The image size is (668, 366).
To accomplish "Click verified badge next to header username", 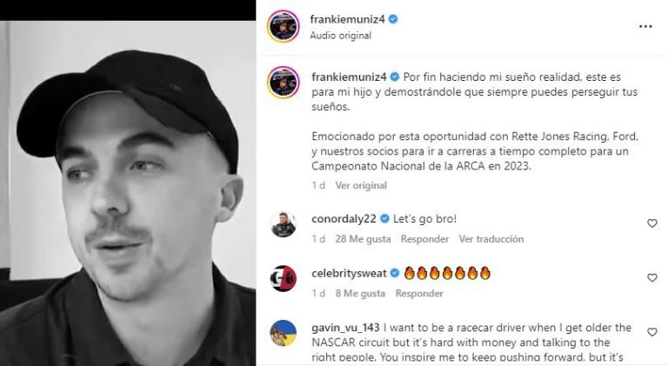I will (393, 19).
